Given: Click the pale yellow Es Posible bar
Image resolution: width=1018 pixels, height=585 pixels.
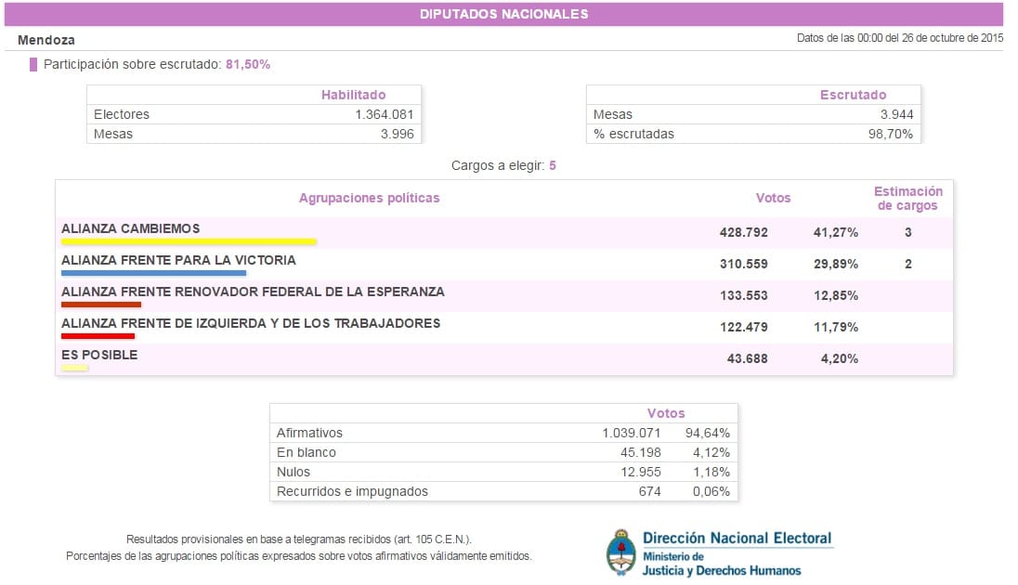Looking at the screenshot, I should tap(74, 369).
